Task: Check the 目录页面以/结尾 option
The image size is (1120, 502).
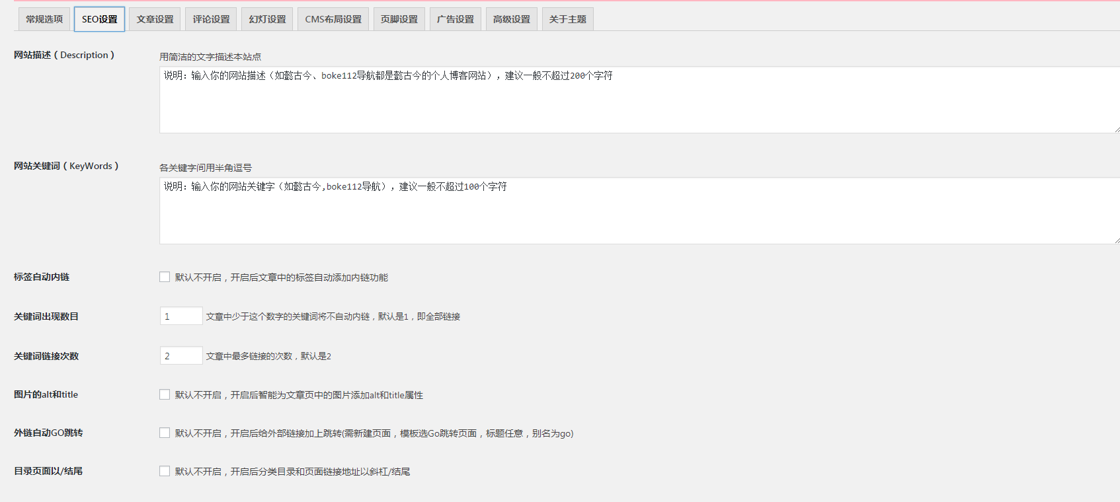Action: (165, 471)
